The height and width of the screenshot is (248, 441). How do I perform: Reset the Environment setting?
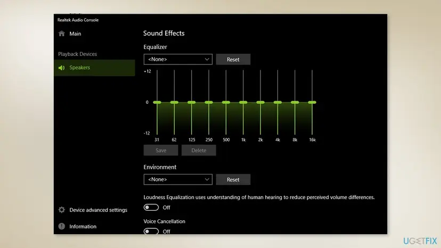(233, 179)
